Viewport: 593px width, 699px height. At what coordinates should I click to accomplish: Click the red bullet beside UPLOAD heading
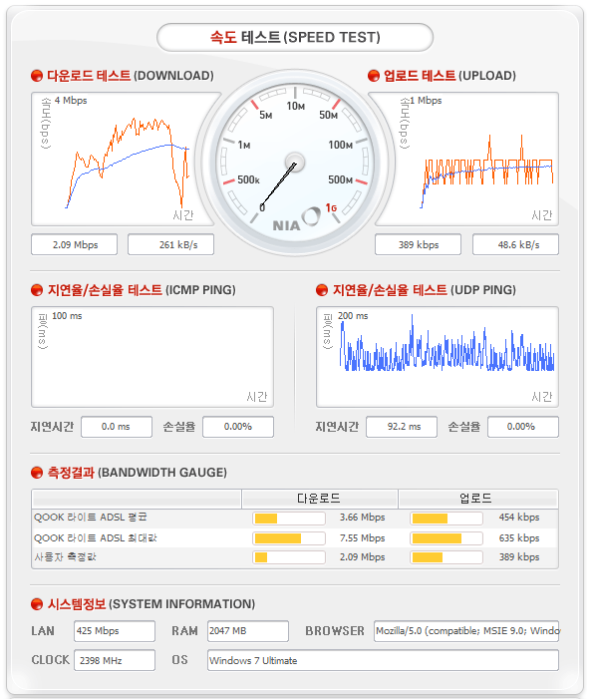click(x=374, y=76)
